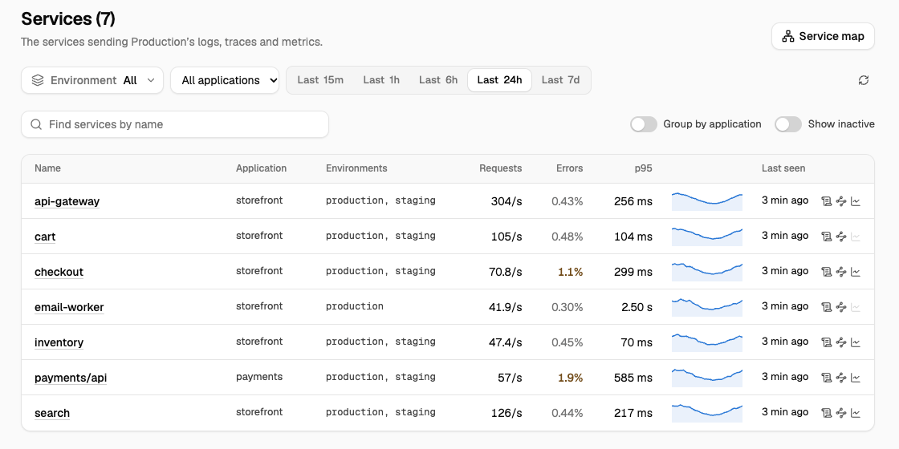This screenshot has height=449, width=899.
Task: Open metrics chart icon for api-gateway row
Action: 856,201
